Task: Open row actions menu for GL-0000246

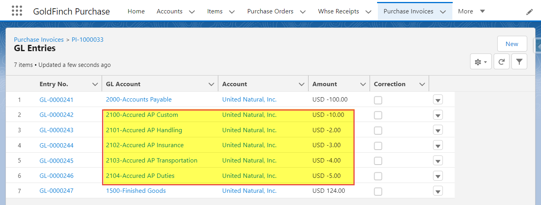Action: [x=438, y=176]
